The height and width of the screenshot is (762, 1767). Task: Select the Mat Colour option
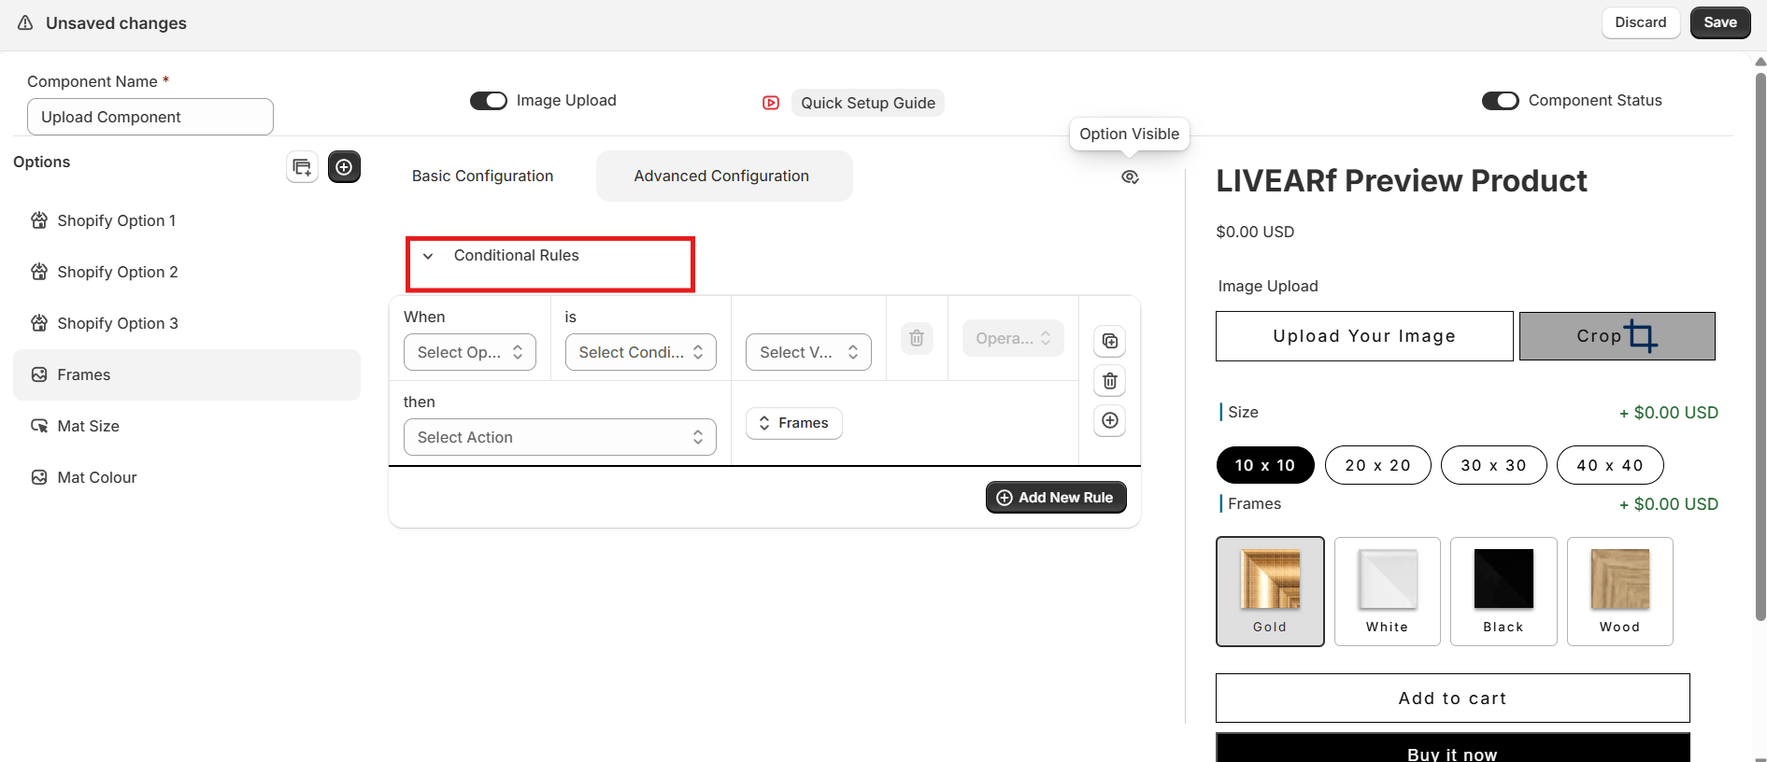pos(187,477)
